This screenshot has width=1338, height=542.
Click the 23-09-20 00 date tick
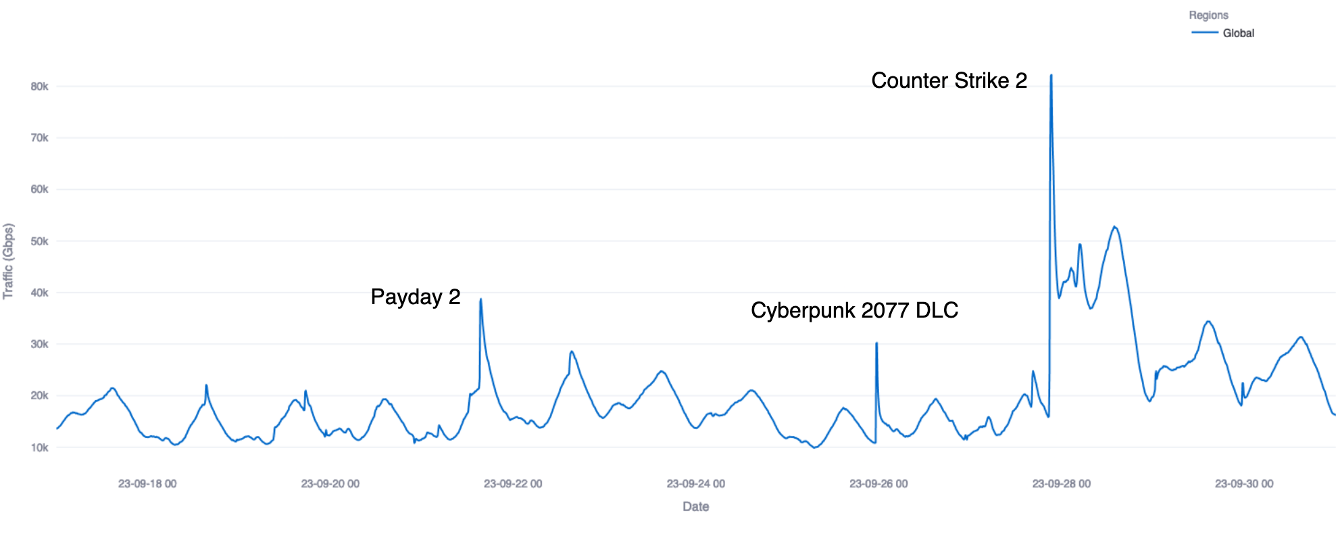330,484
